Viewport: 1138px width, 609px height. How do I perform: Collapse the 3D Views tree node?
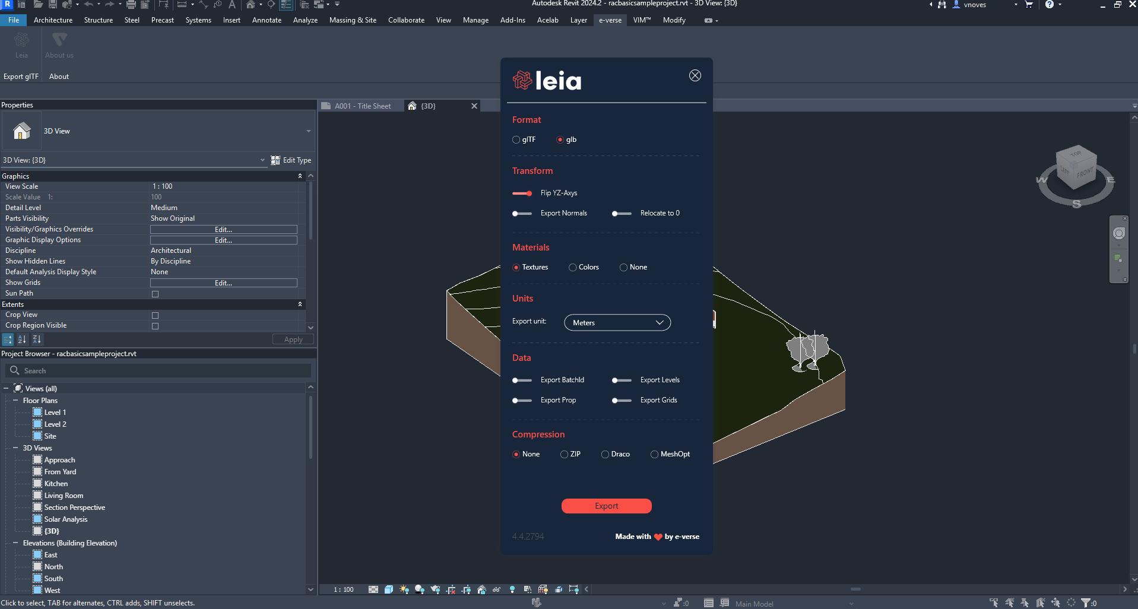[x=15, y=448]
